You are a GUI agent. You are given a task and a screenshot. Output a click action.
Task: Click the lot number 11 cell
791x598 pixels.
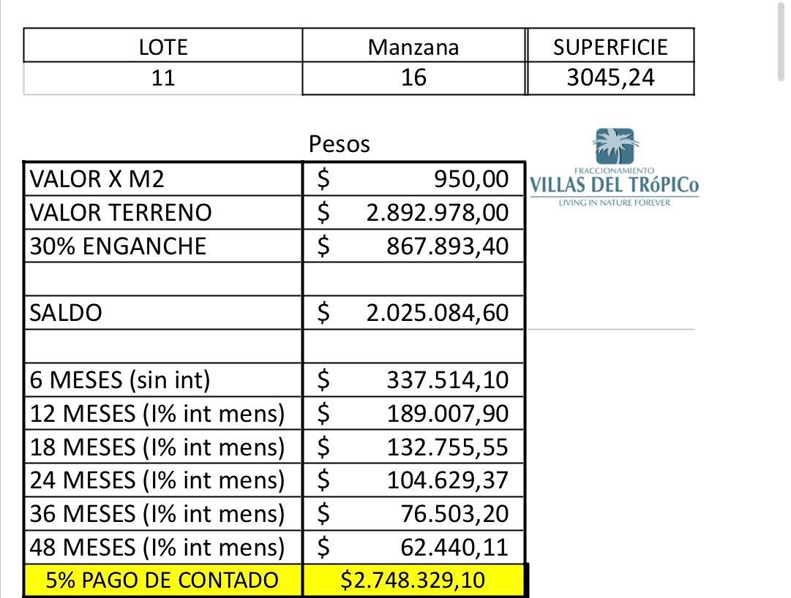(163, 77)
